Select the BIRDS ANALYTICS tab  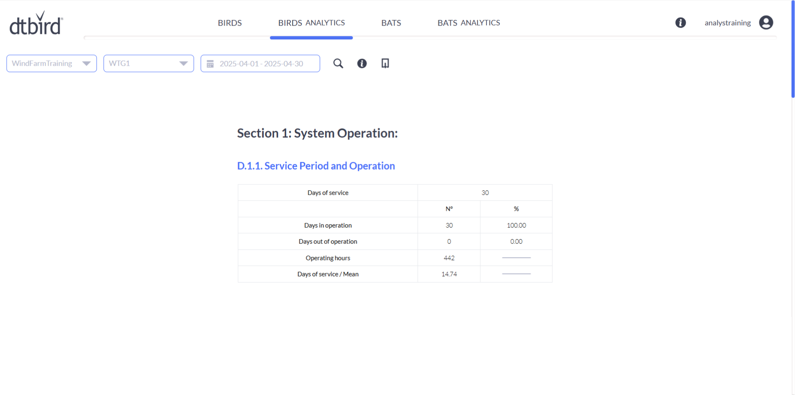tap(311, 23)
